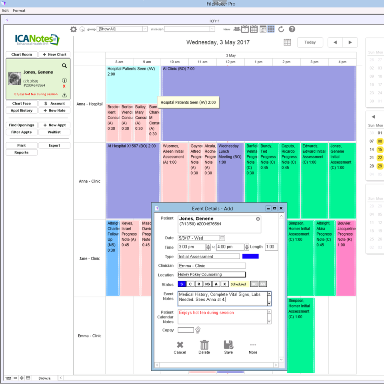Viewport: 384px width, 384px height.
Task: Set status to S (Scheduled)
Action: click(182, 284)
